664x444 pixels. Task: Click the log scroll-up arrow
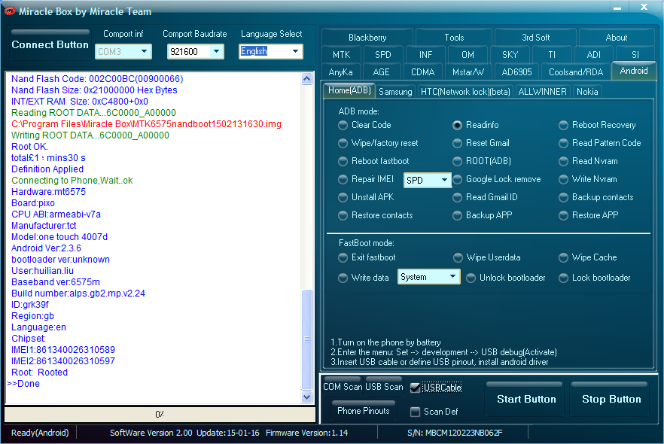pyautogui.click(x=307, y=79)
